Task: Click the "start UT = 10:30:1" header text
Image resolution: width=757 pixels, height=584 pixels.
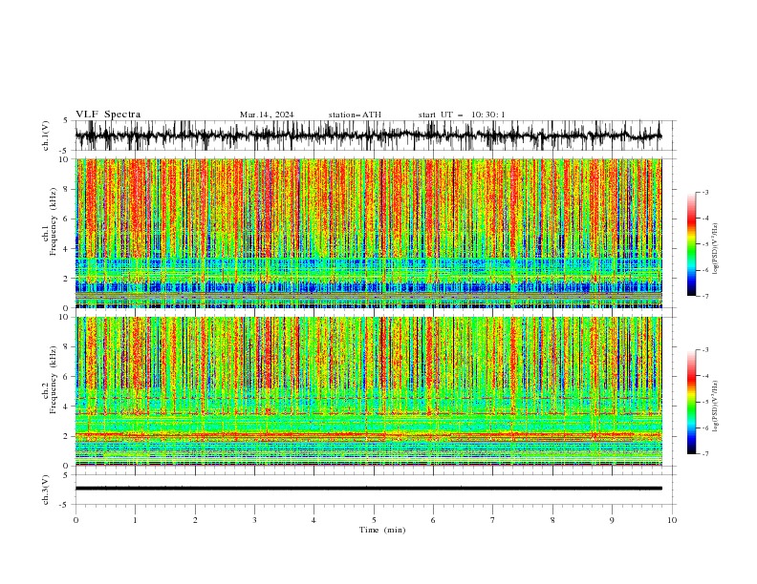Action: [x=462, y=115]
